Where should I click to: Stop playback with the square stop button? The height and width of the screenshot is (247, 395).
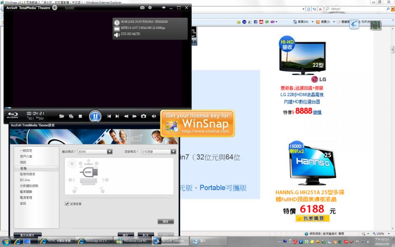click(x=80, y=116)
